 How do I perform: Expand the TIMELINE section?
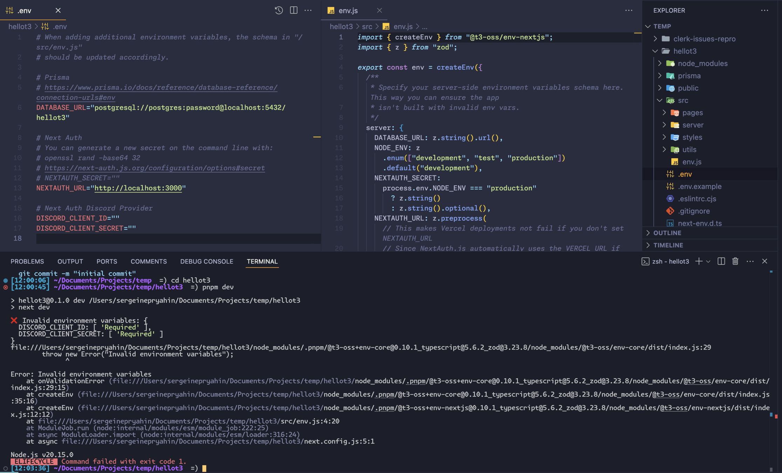(x=668, y=245)
